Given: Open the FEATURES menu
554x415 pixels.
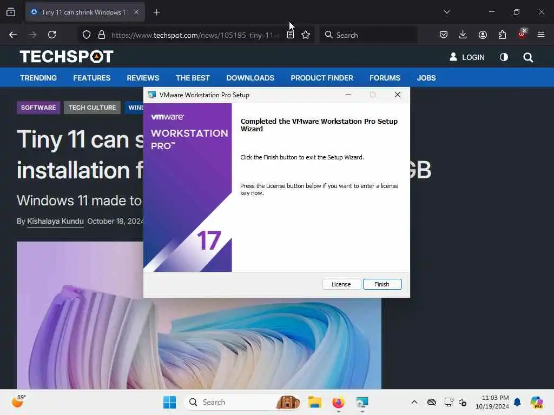Looking at the screenshot, I should click(x=92, y=78).
